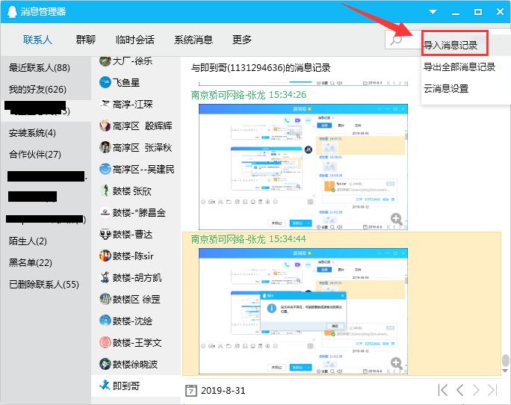Screen dimensions: 511x405
Task: Click avatar of contact 大厂-徐乐
Action: (105, 61)
